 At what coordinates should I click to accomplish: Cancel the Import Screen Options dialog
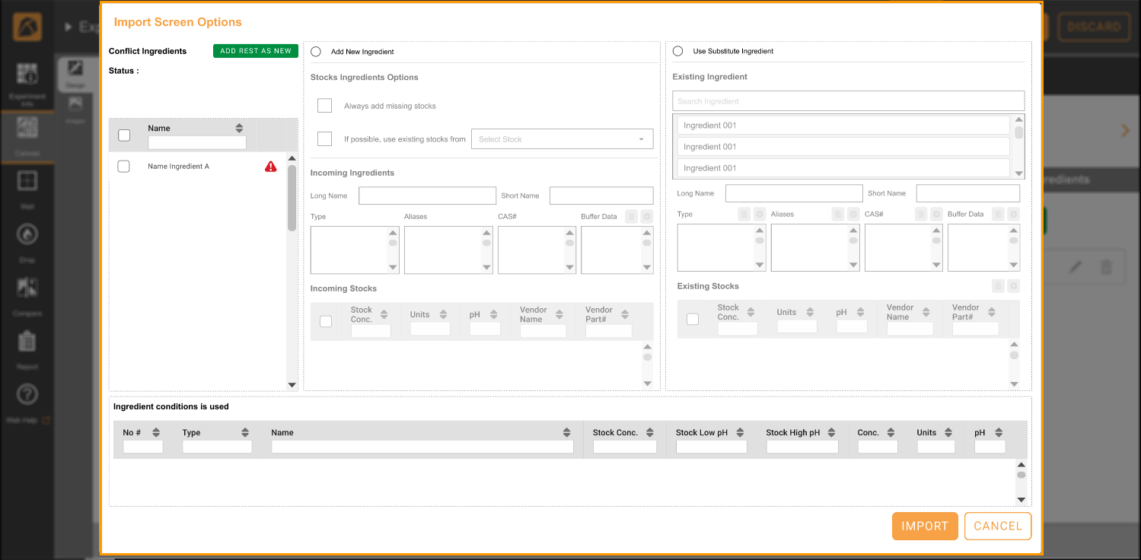[x=997, y=526]
